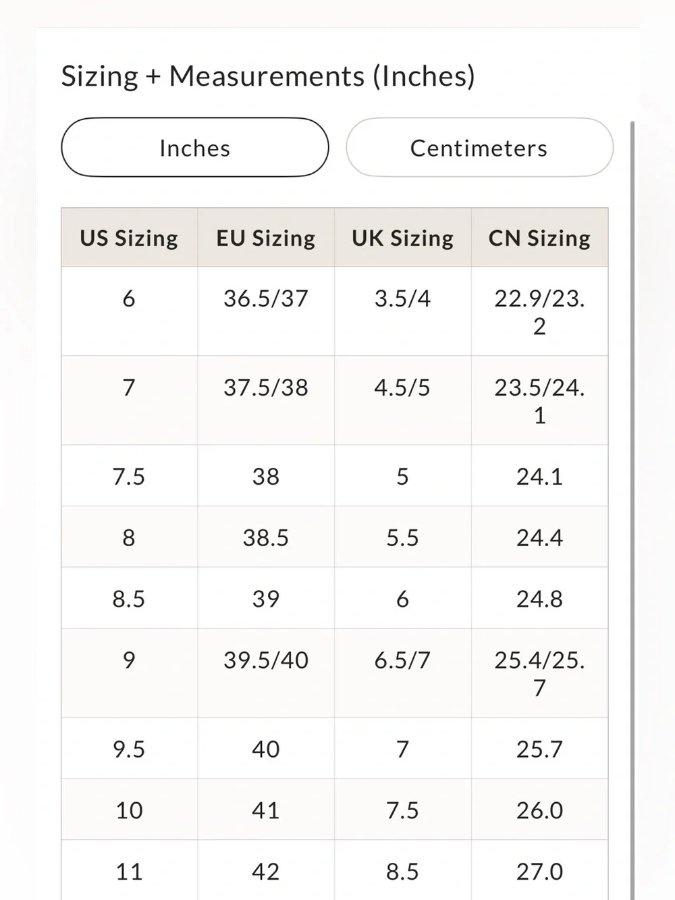The width and height of the screenshot is (675, 900).
Task: Click the EU size 41 cell
Action: (x=266, y=810)
